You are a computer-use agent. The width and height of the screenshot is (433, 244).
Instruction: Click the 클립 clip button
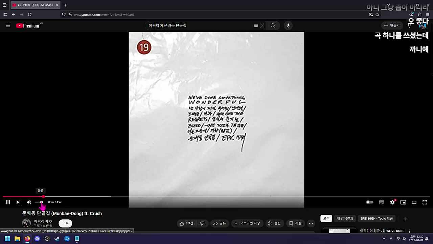point(275,223)
